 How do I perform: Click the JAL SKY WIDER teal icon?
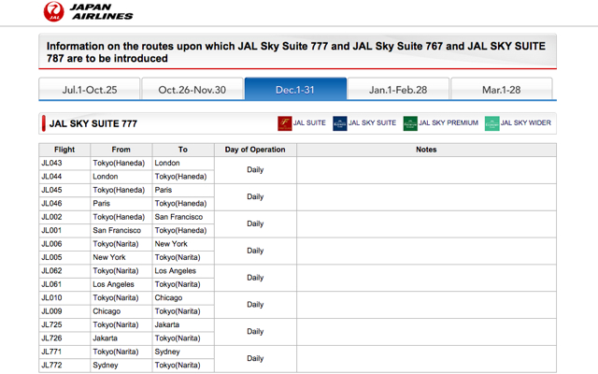[x=492, y=123]
